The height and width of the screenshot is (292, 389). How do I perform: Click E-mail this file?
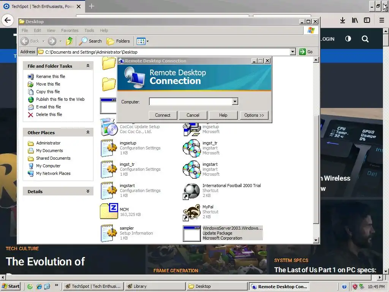(x=48, y=107)
